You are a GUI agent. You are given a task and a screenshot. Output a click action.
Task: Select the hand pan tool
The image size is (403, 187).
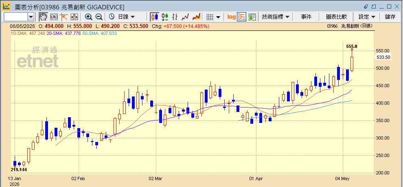coord(43,17)
